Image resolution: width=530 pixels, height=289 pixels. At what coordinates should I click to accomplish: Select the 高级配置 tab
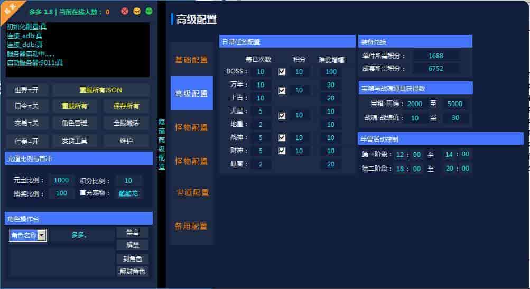click(x=192, y=94)
